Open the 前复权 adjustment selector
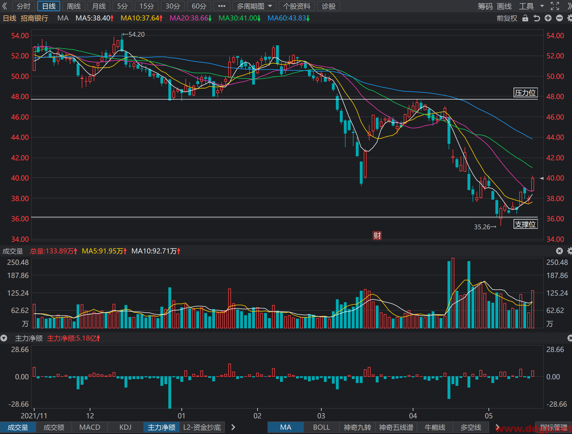572x434 pixels. (507, 18)
